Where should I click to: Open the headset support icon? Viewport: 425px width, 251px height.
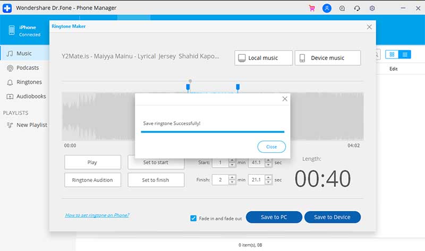(357, 8)
